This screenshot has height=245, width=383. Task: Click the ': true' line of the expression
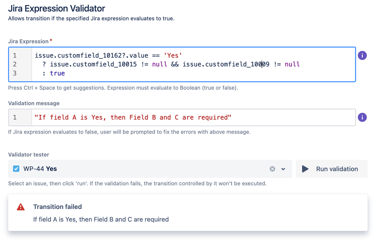click(x=54, y=73)
